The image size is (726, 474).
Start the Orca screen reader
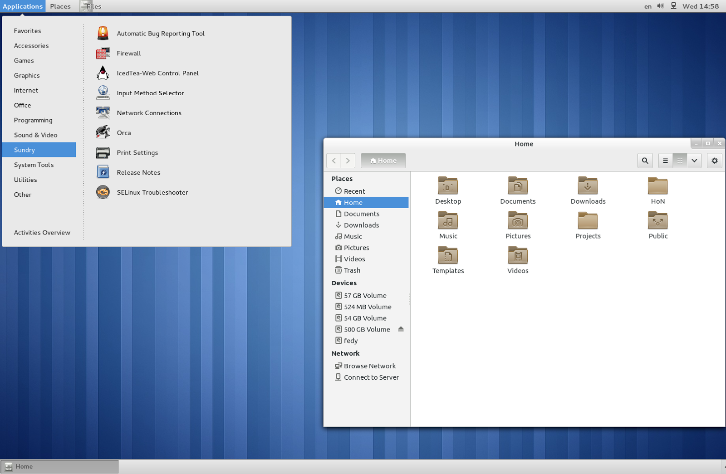123,132
